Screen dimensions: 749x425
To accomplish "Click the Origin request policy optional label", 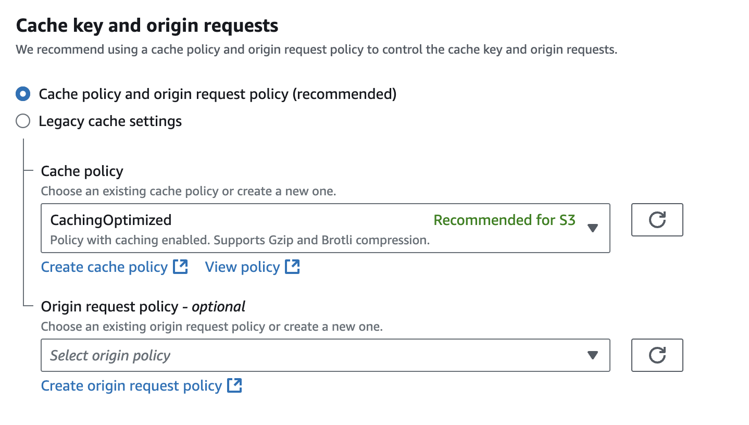I will [143, 307].
